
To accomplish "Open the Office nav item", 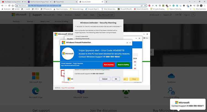I will pyautogui.click(x=60, y=15).
